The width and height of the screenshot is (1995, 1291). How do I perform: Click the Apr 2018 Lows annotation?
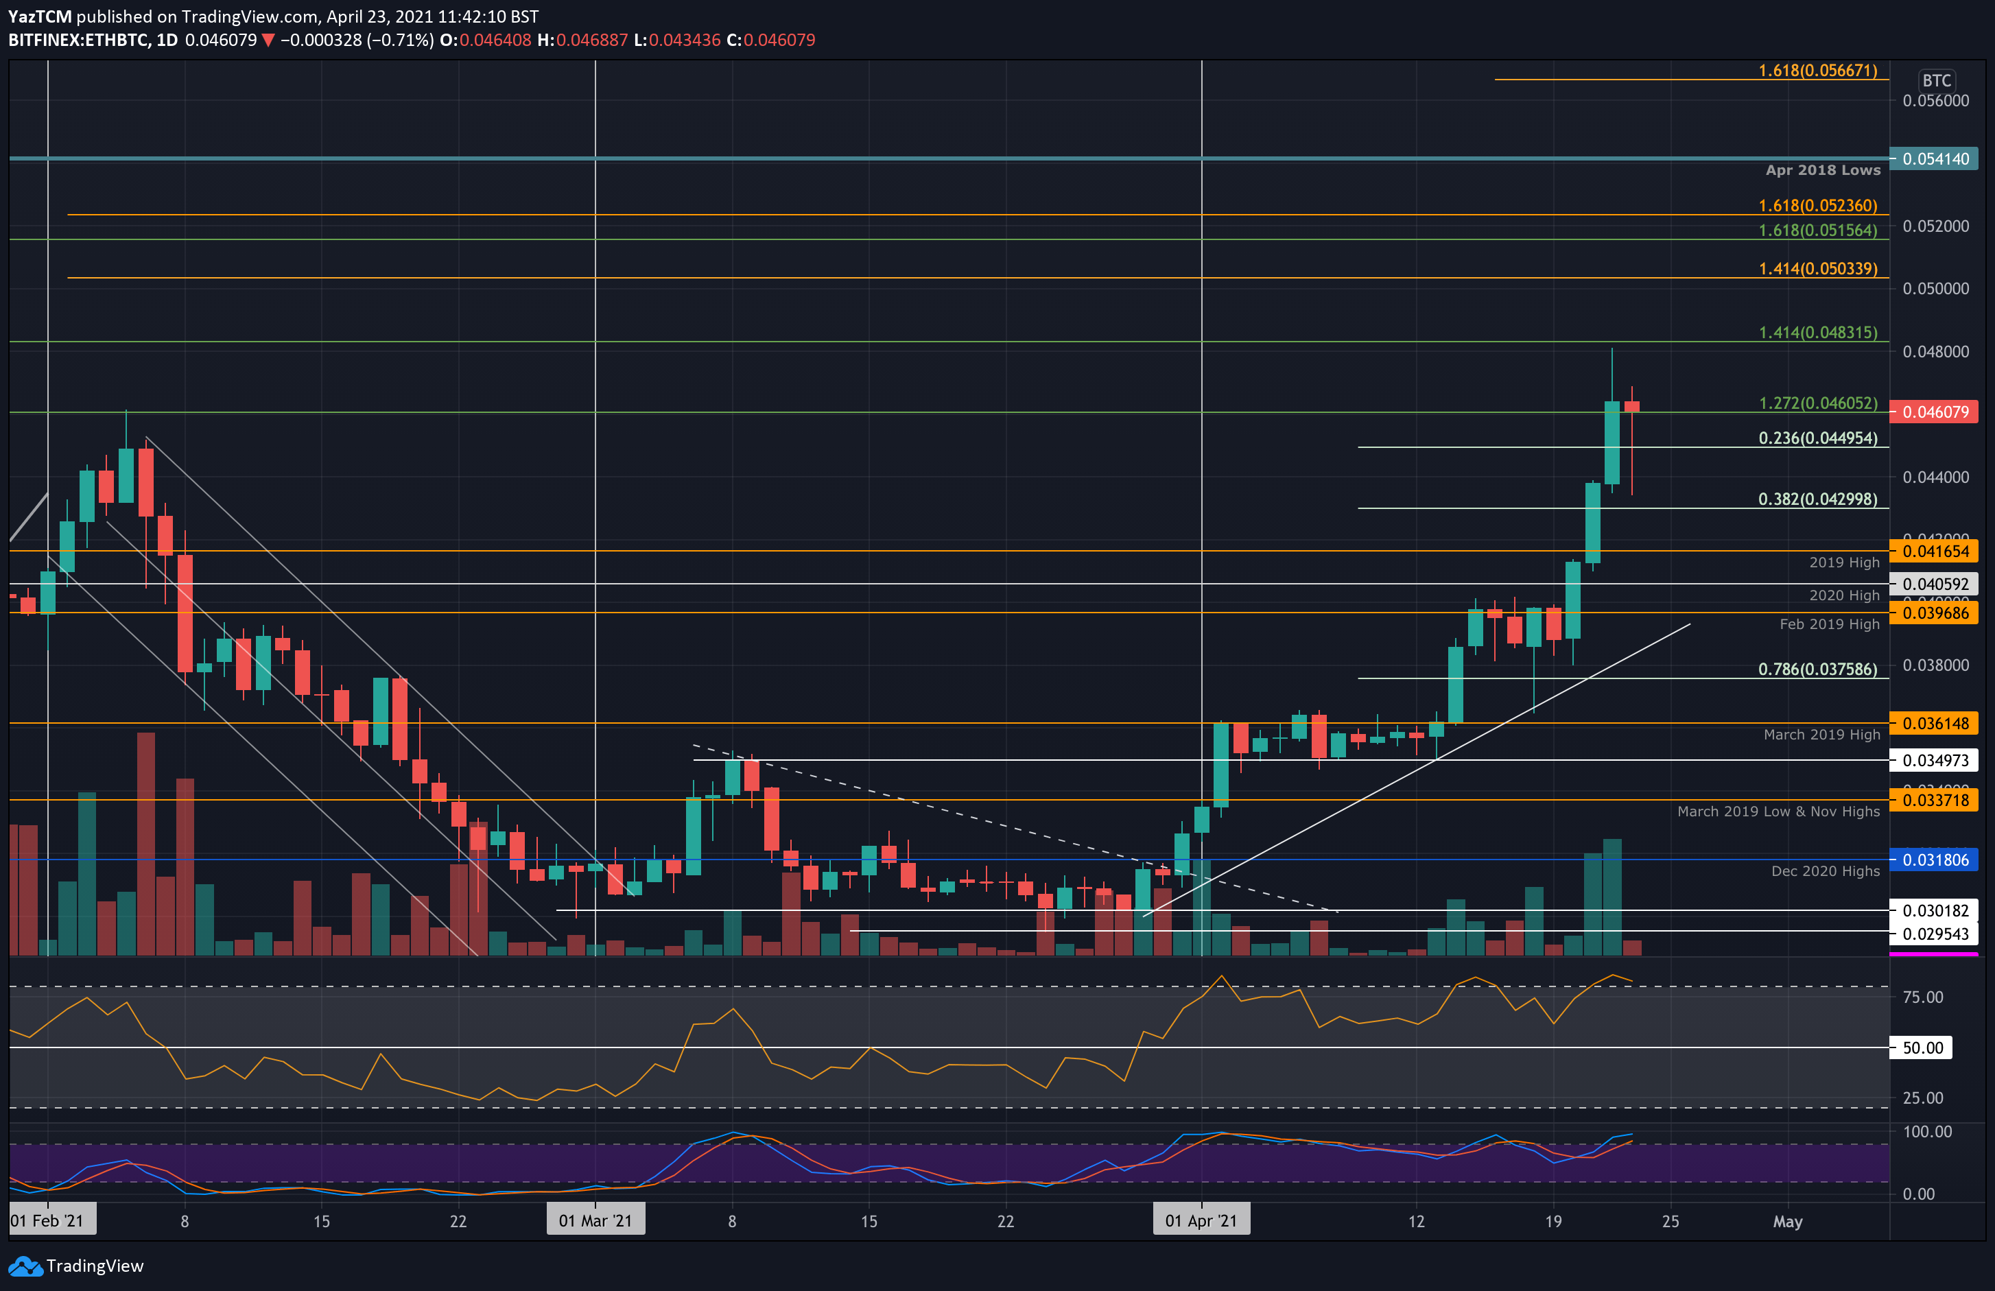tap(1822, 170)
